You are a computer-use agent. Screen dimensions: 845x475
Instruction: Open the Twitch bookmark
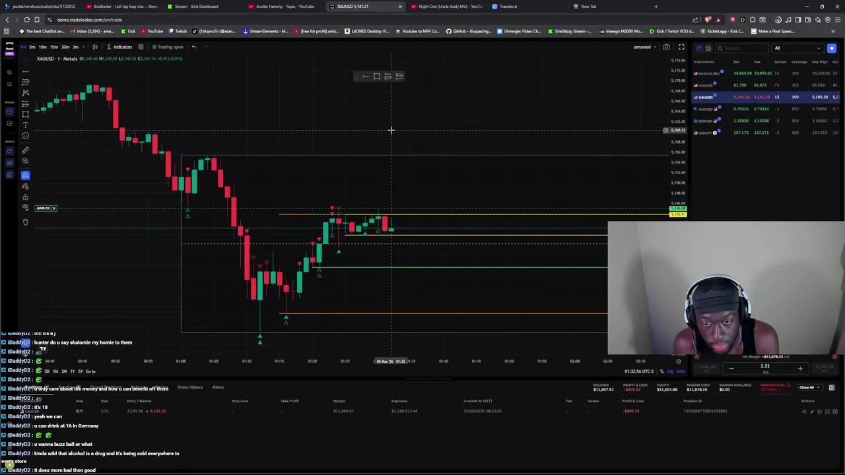(177, 31)
